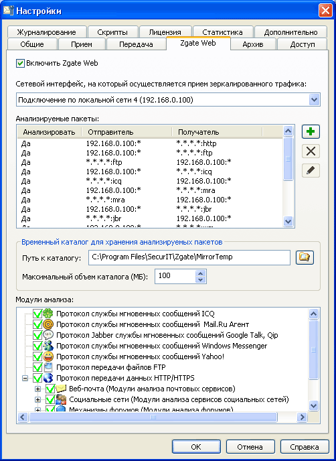
Task: Switch to the Доступ tab
Action: tap(303, 44)
